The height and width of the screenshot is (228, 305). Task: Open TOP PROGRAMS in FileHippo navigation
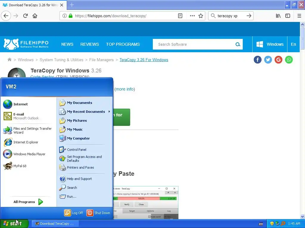tap(123, 44)
